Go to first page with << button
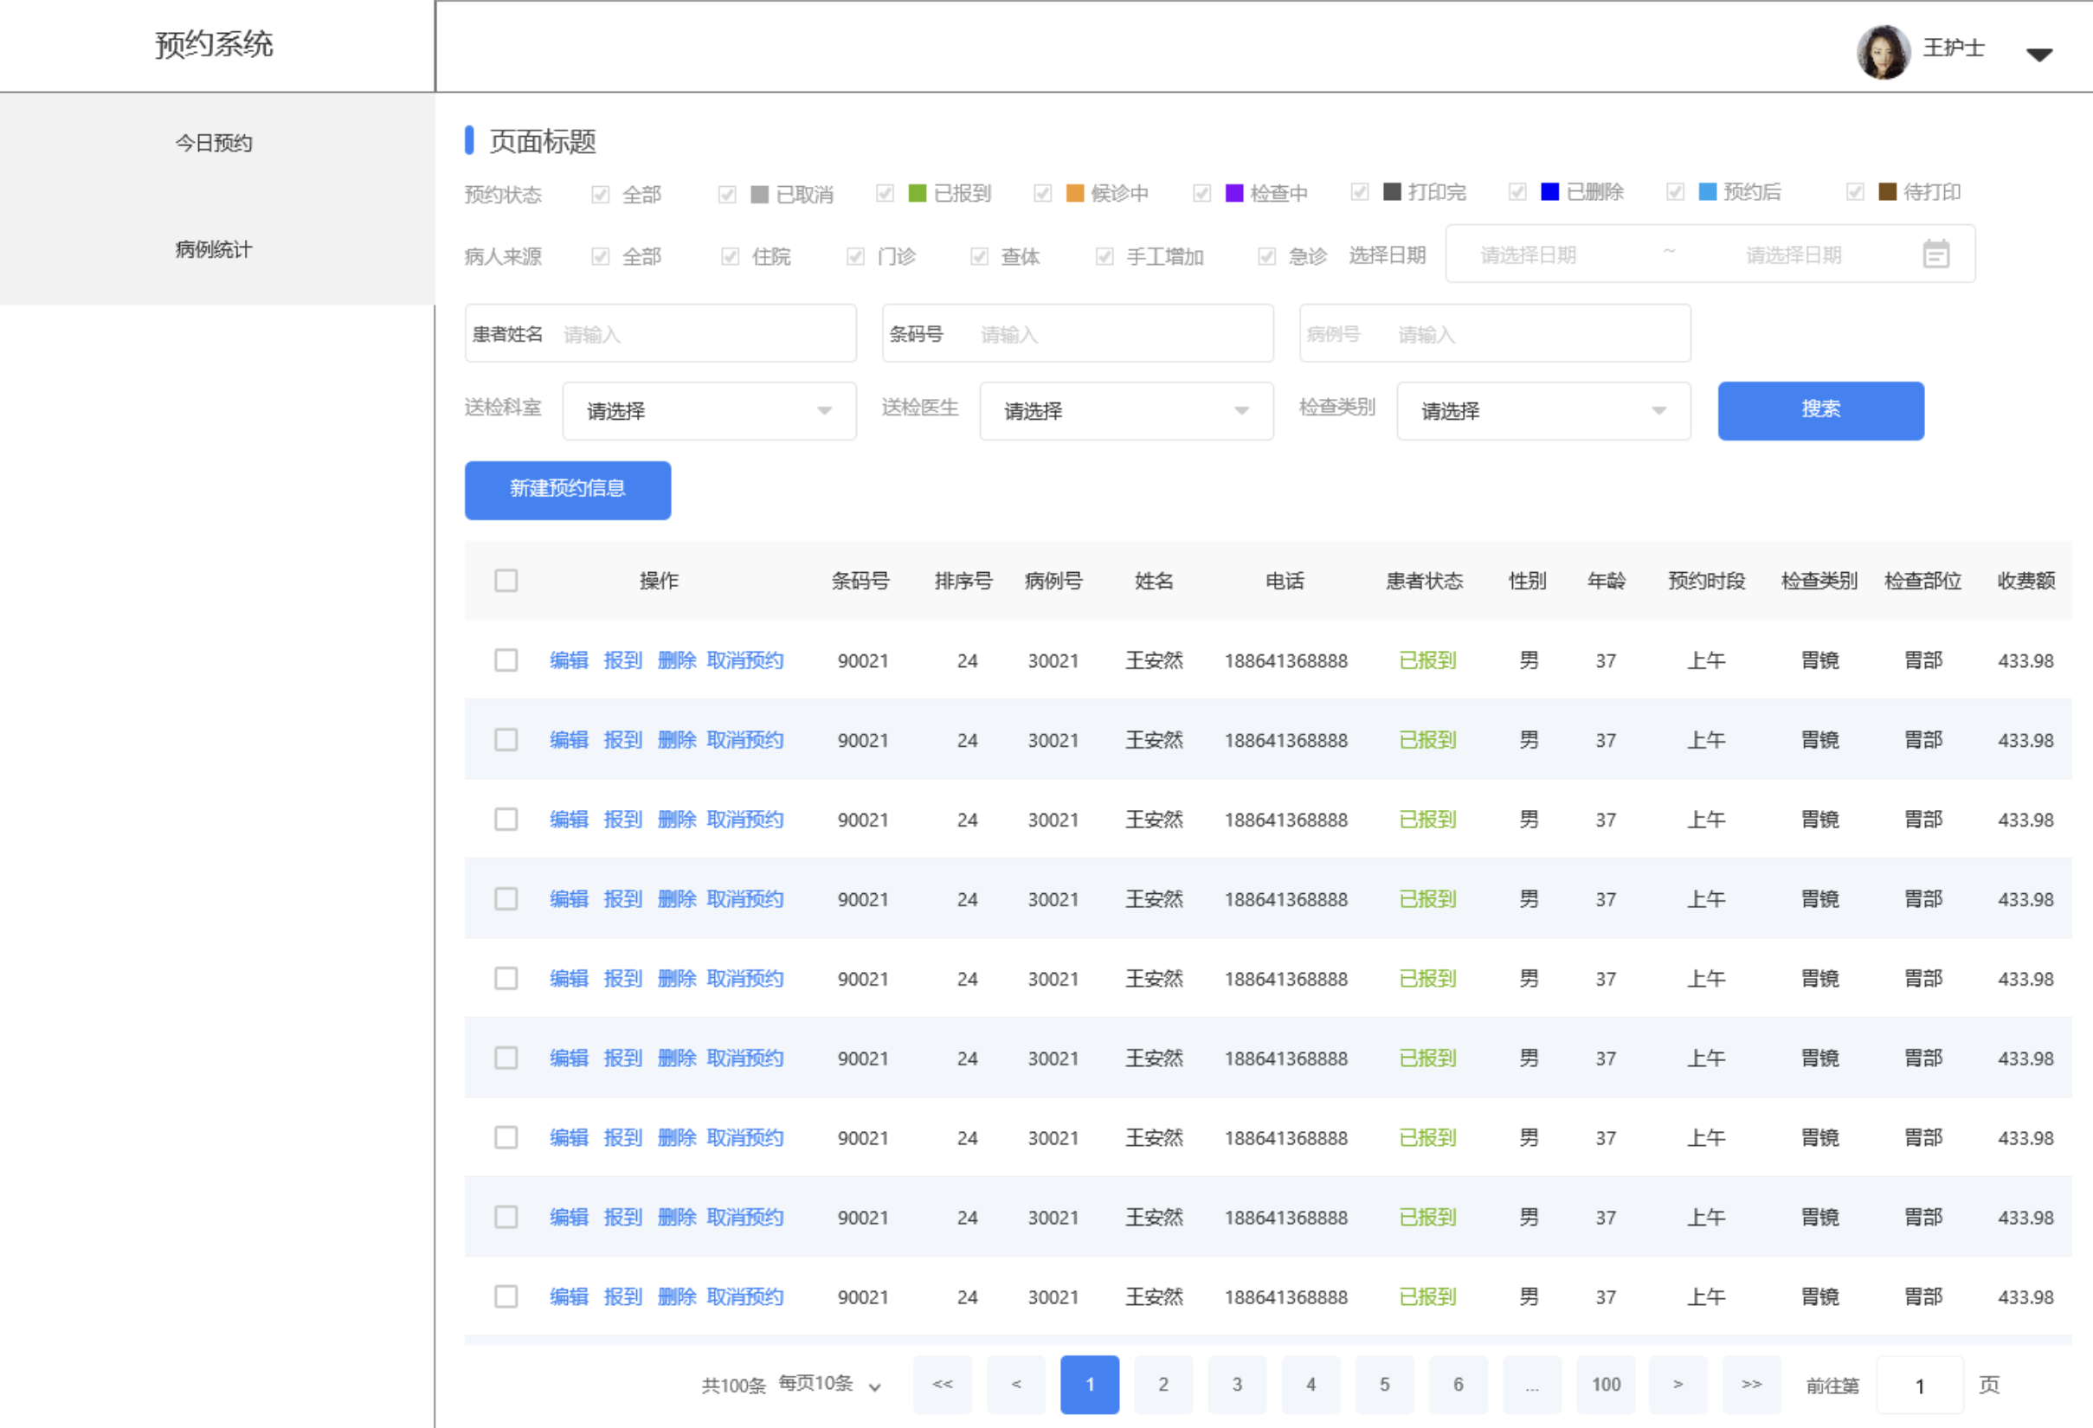The image size is (2093, 1428). (942, 1384)
